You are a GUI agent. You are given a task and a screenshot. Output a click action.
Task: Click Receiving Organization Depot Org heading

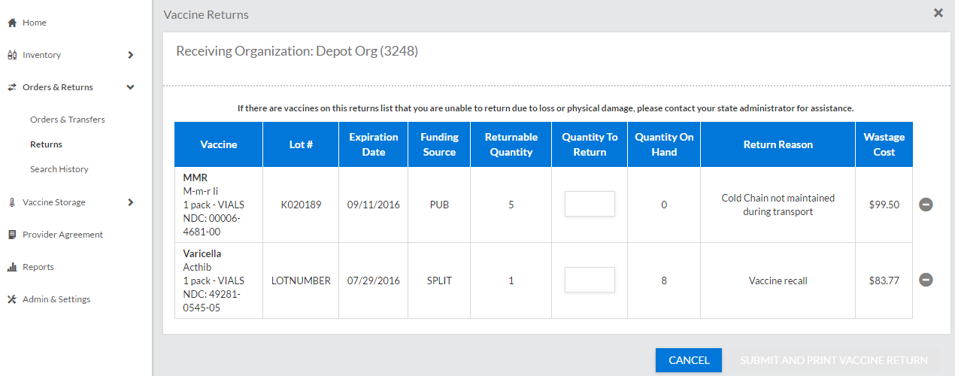[297, 51]
